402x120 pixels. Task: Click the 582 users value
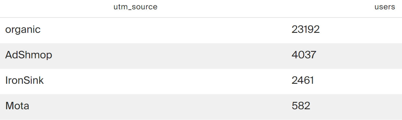(301, 106)
